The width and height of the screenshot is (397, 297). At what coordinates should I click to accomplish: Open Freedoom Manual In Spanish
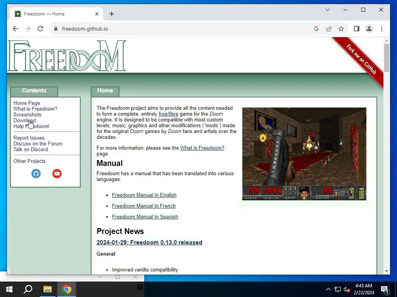point(145,217)
